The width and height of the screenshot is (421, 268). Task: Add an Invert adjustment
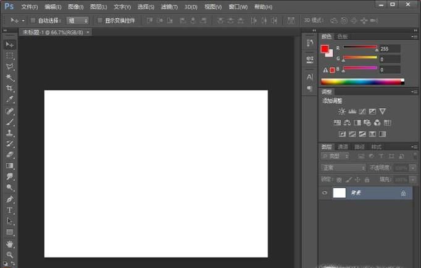(342, 134)
